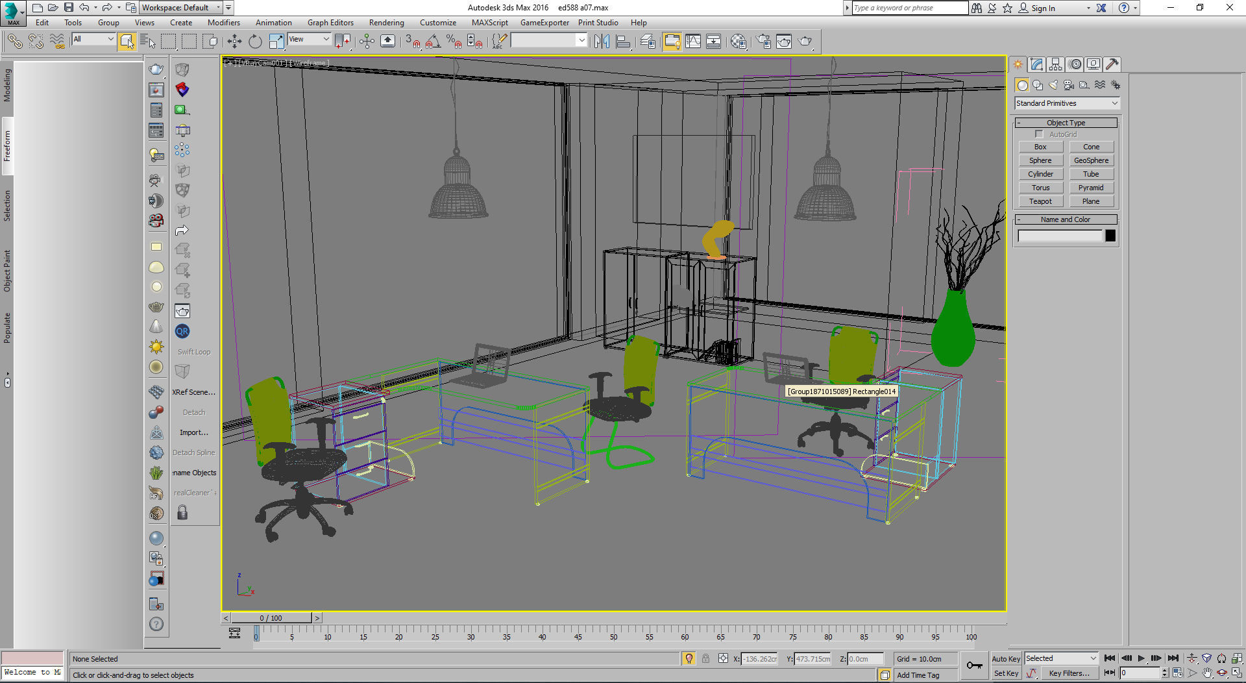Viewport: 1246px width, 683px height.
Task: Open the Customize menu
Action: (x=437, y=23)
